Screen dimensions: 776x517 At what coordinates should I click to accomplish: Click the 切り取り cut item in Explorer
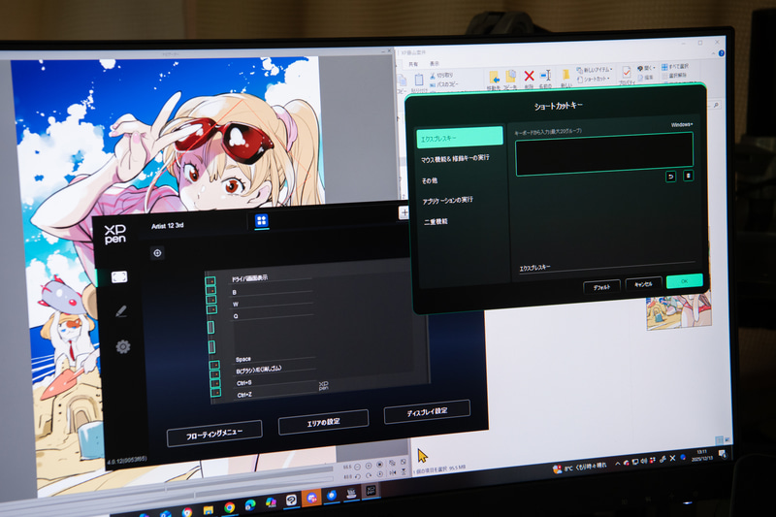[441, 76]
